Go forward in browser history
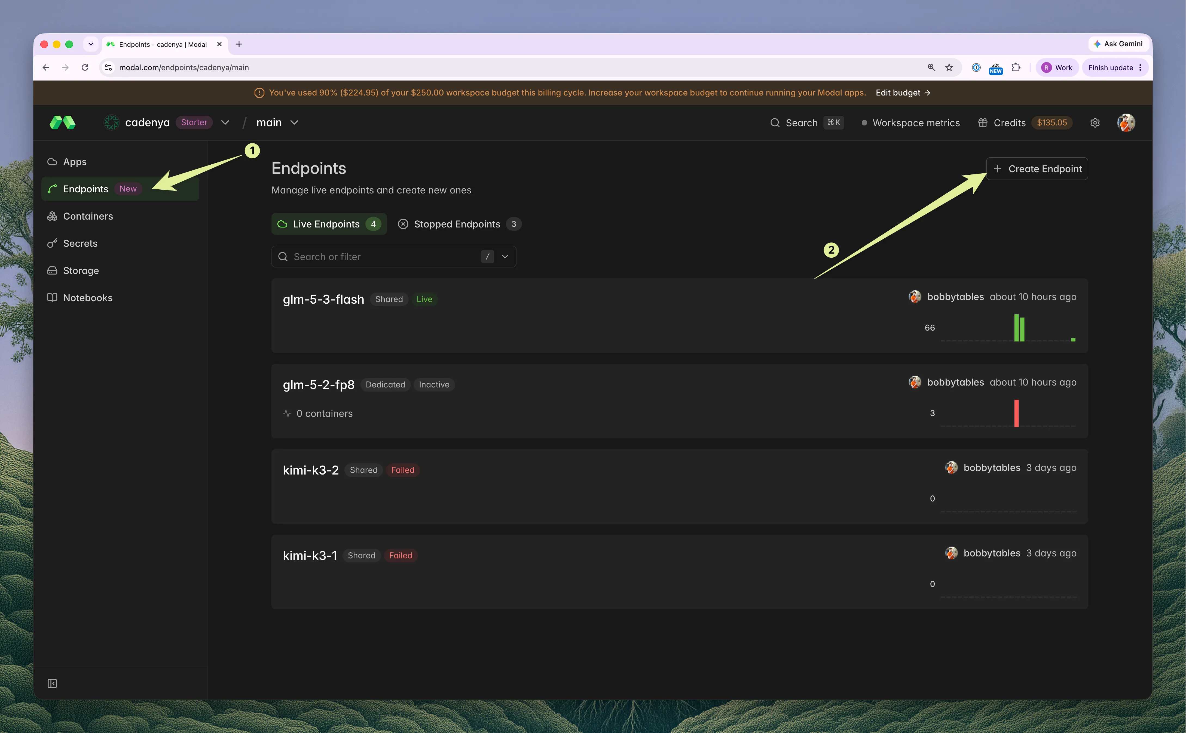 (66, 67)
